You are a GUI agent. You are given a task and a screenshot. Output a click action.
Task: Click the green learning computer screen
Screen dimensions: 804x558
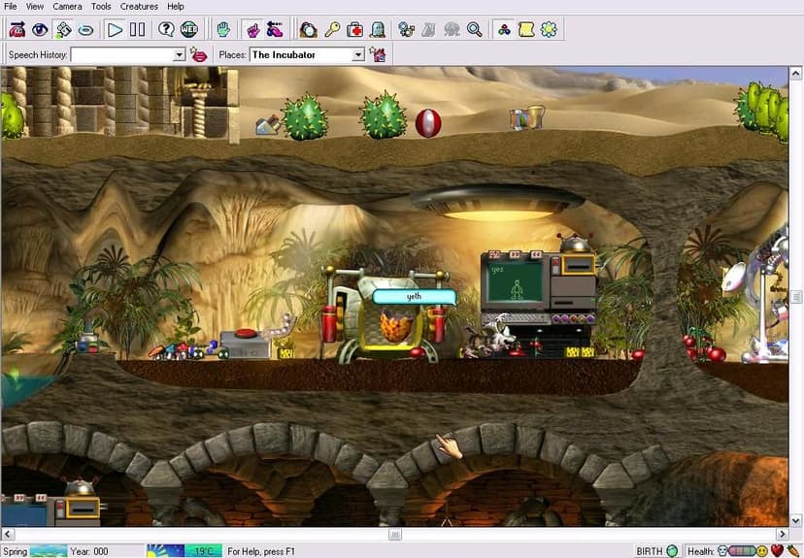(515, 282)
